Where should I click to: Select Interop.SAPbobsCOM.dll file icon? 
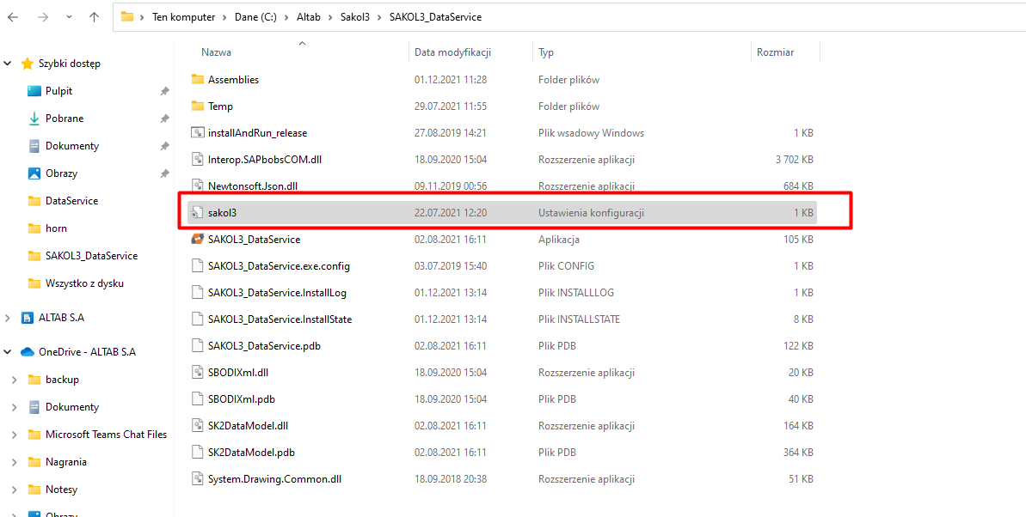pyautogui.click(x=198, y=159)
